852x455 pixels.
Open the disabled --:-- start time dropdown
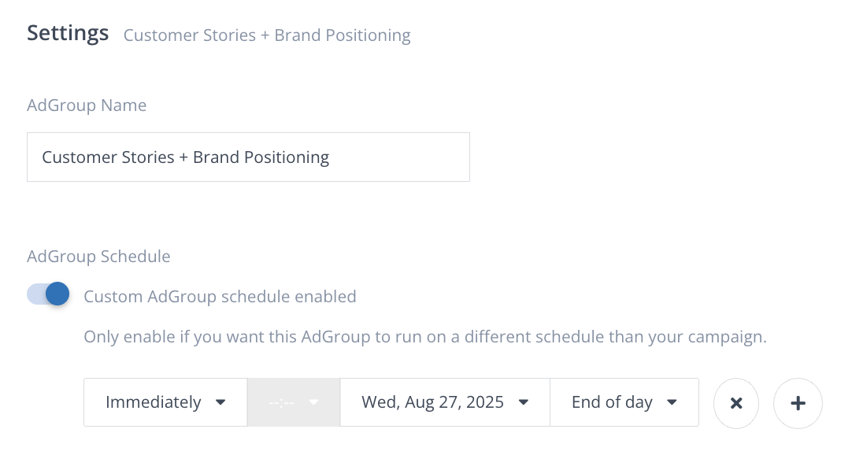[x=294, y=402]
